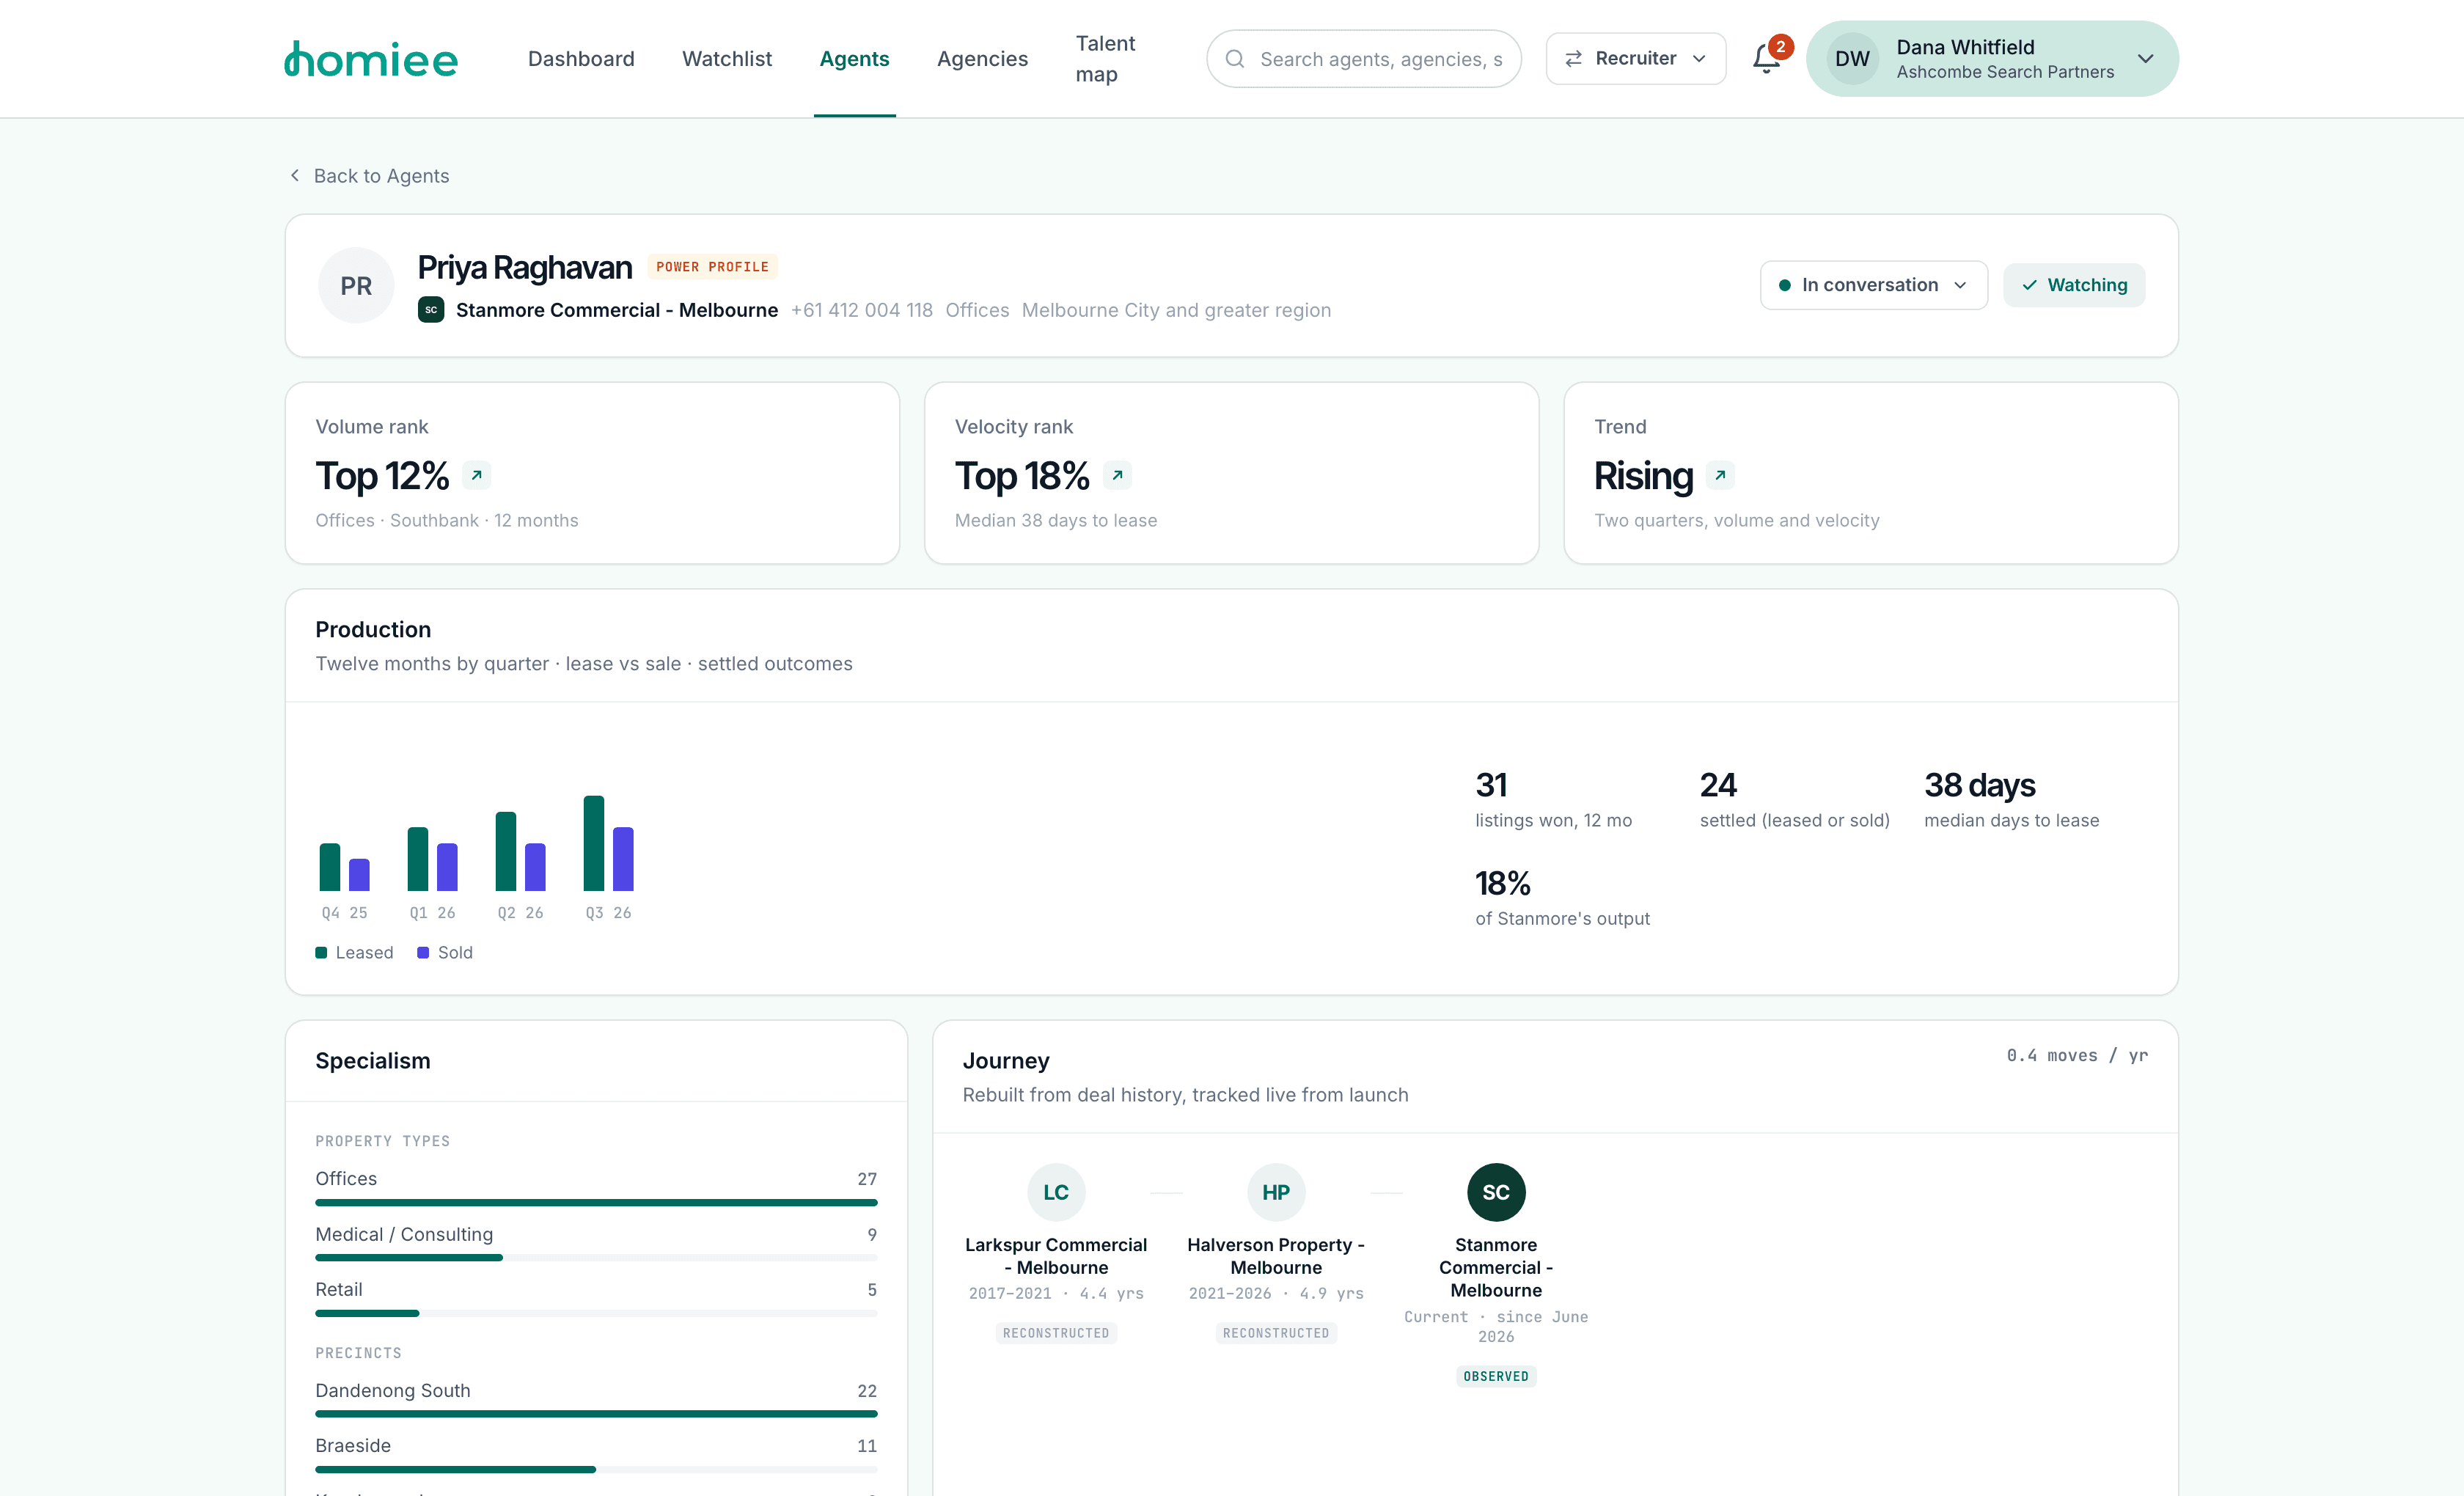Click the 31 listings won stat

[1553, 799]
